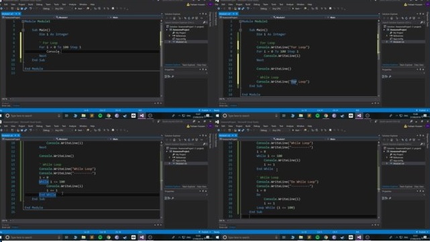Open the Analyze menu in bottom-right window
Screen dimensions: 430x242
point(290,126)
